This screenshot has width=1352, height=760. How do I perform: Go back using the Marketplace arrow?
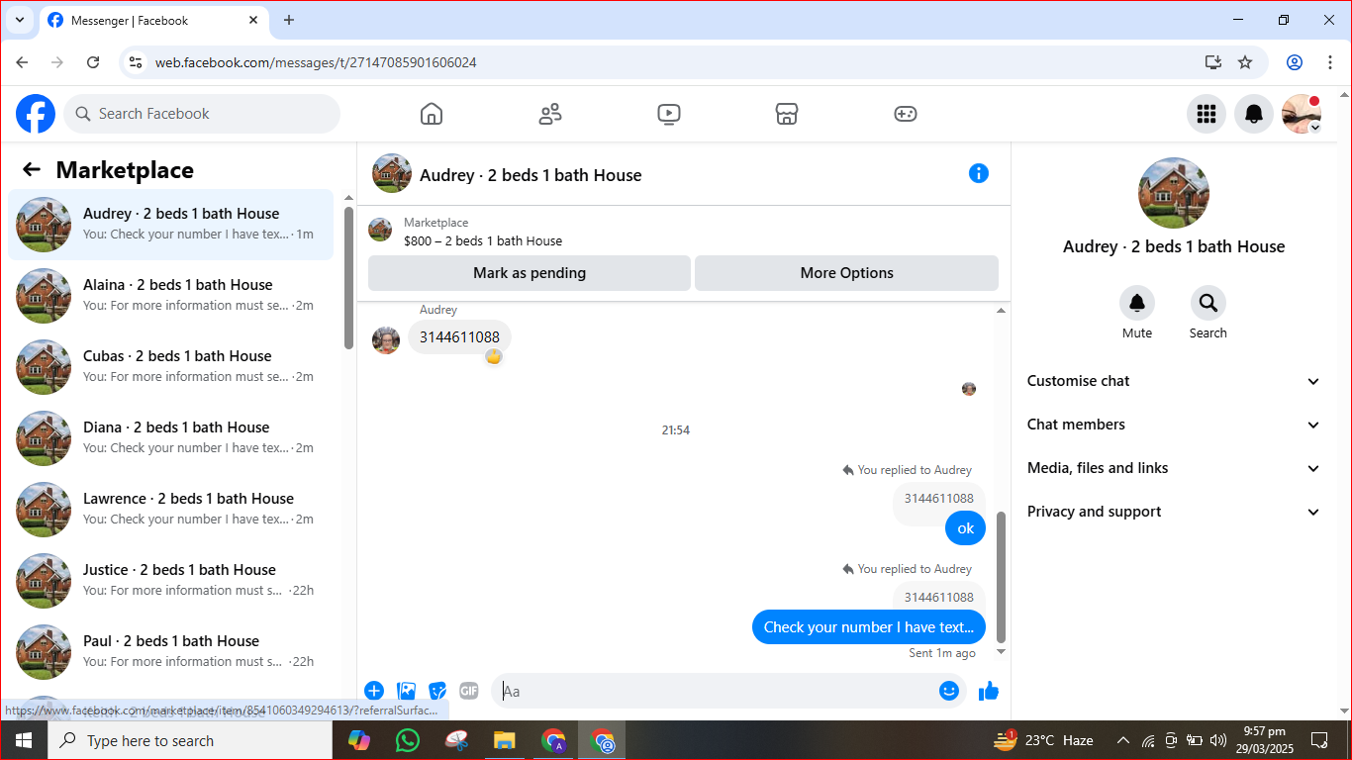click(x=32, y=170)
